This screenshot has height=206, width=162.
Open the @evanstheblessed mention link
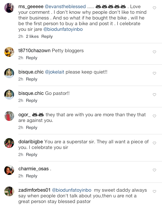(65, 6)
